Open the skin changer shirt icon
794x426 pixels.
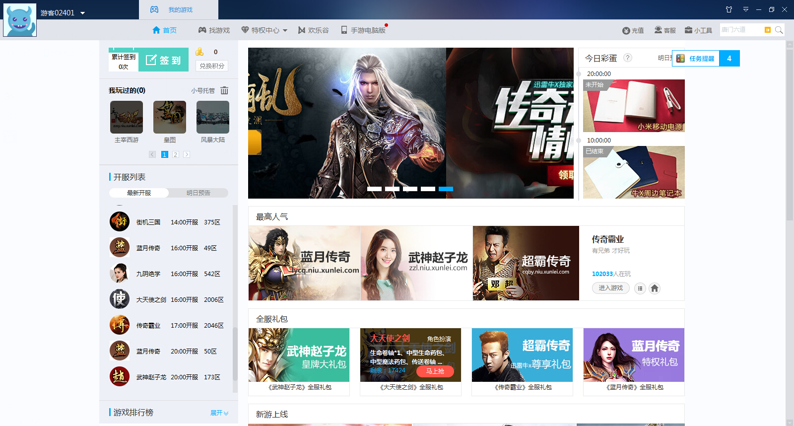(729, 9)
